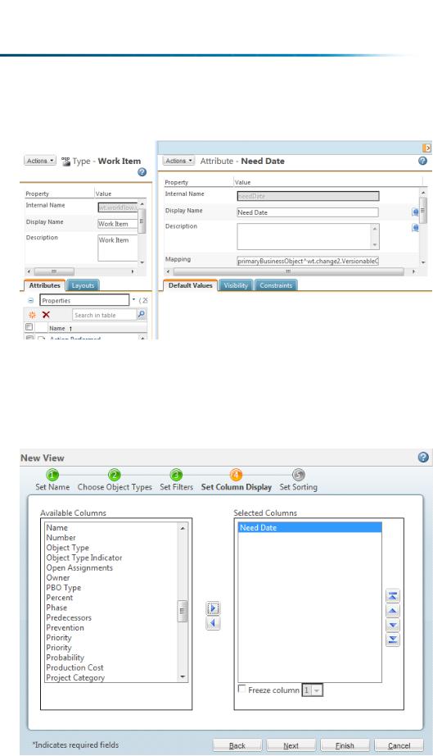Image resolution: width=433 pixels, height=756 pixels.
Task: Click the horizontal scrollbar thumb under Work Item properties
Action: [x=54, y=271]
